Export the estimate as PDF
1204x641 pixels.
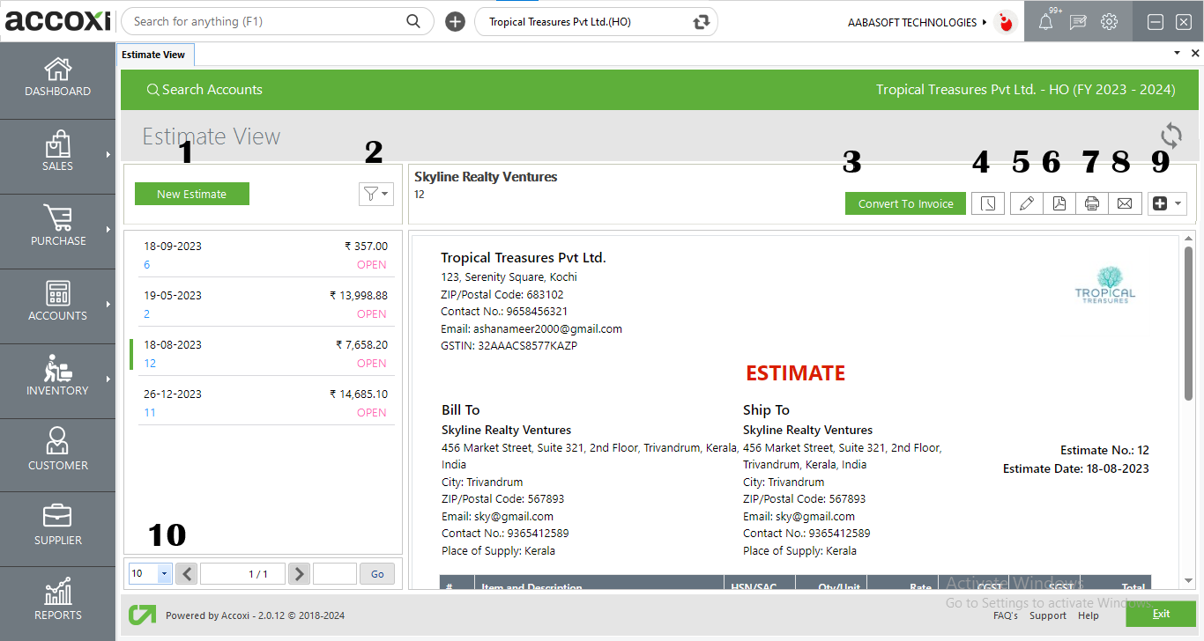1059,203
